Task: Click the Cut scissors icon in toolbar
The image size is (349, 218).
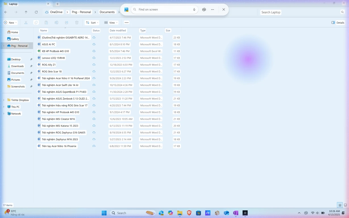Action: tap(26, 23)
